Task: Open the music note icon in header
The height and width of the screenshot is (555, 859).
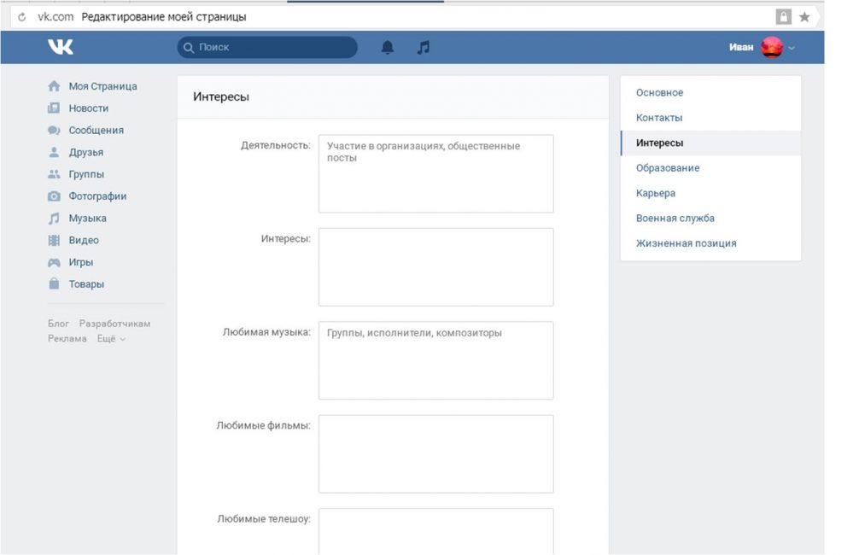Action: point(423,48)
